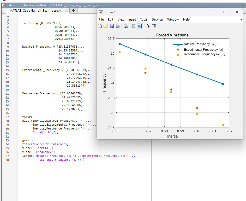Add a new editor tab with plus button

coord(73,11)
